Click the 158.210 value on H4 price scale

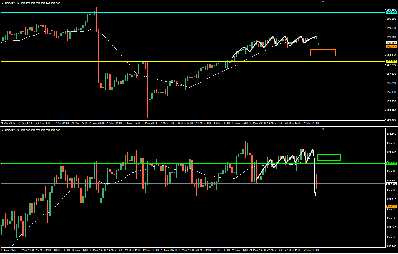point(391,56)
